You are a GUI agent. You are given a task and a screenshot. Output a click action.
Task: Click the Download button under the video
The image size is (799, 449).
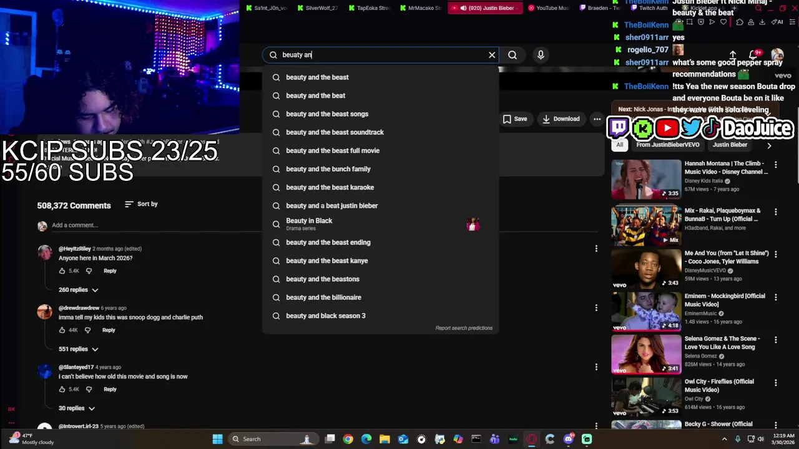561,119
